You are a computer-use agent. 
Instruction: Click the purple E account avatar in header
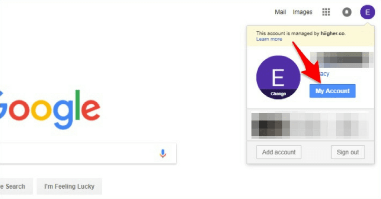pyautogui.click(x=367, y=12)
